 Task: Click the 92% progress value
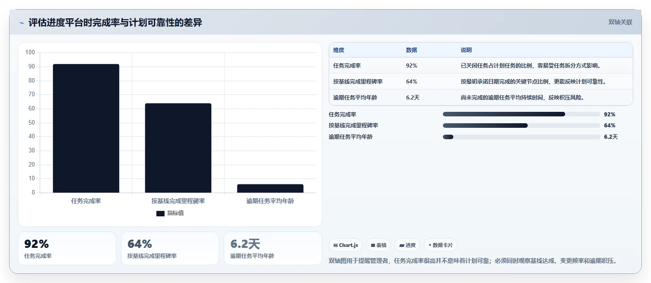pos(609,114)
